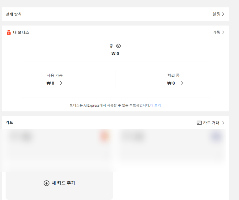Open 설정 in the payment method section
Screen dimensions: 239x200
tap(216, 14)
